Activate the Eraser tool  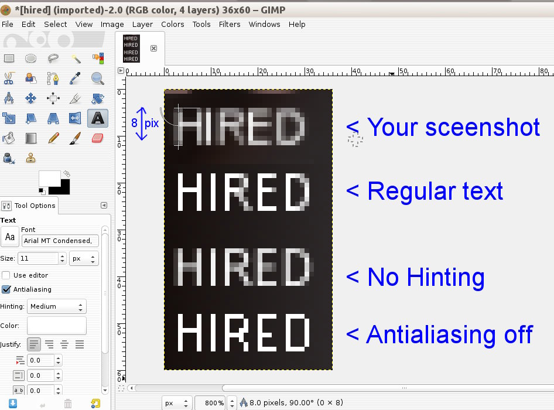98,138
